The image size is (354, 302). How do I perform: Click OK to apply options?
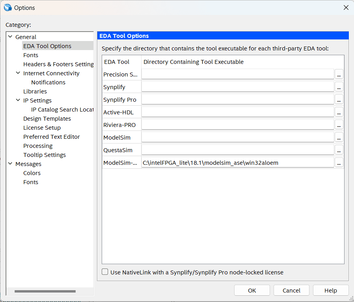(x=252, y=290)
